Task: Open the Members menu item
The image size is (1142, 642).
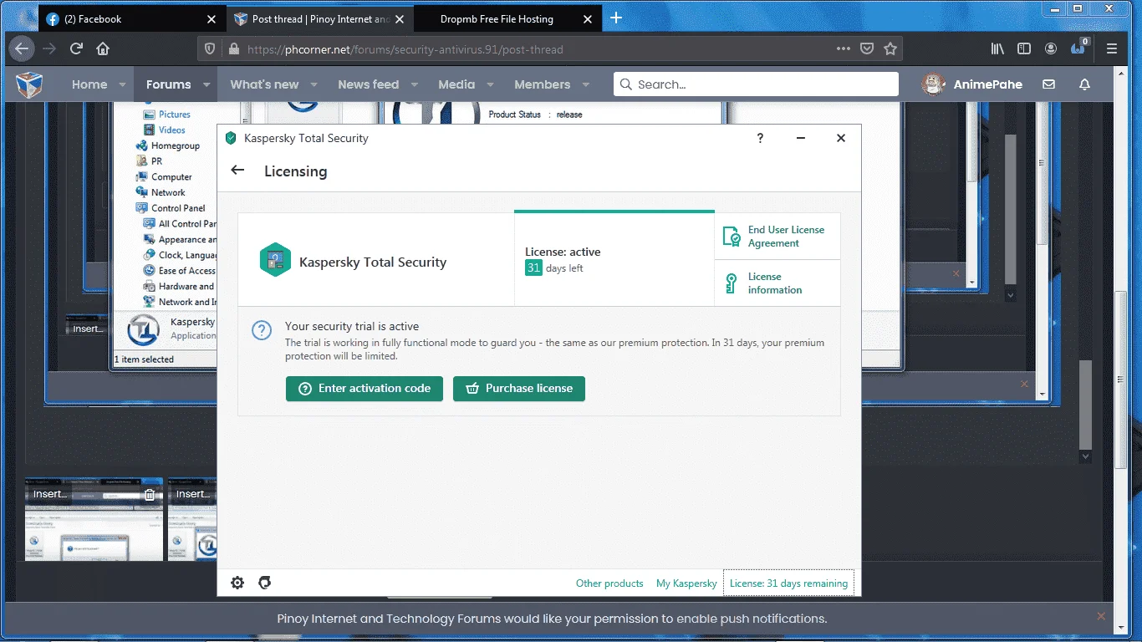Action: 542,84
